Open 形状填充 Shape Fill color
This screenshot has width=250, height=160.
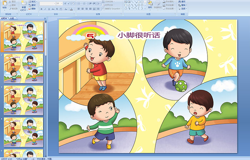(169, 1)
